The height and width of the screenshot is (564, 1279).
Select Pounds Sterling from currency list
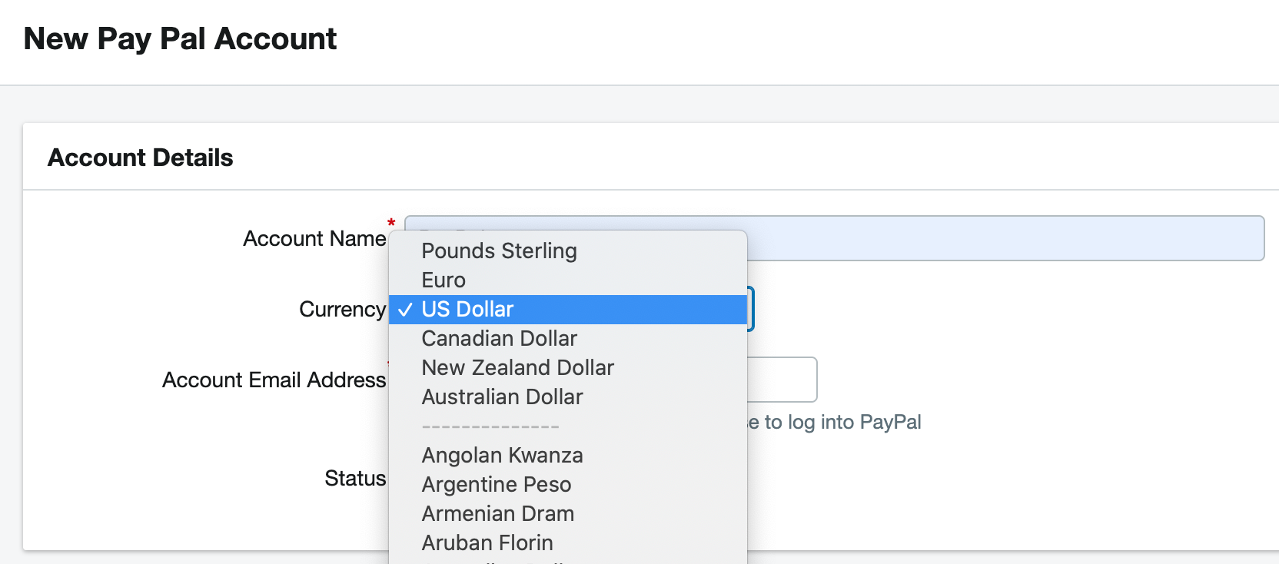(568, 251)
